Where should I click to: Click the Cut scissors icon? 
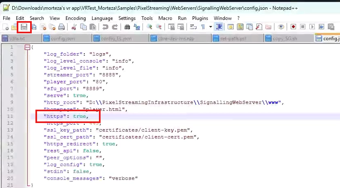tap(74, 27)
